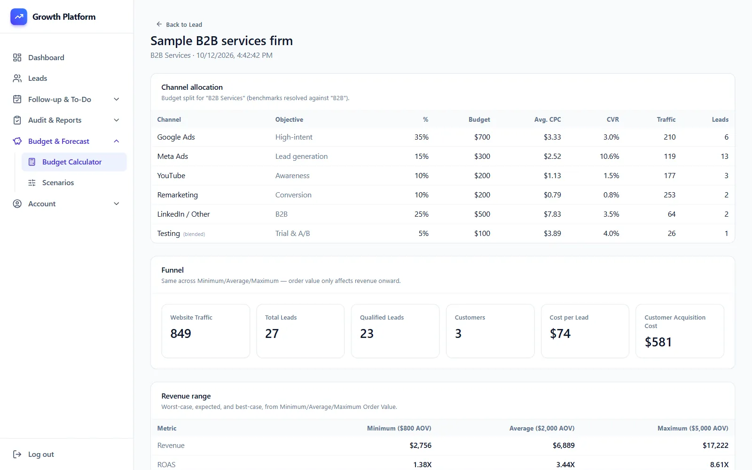Click the Revenue range section title

click(186, 396)
